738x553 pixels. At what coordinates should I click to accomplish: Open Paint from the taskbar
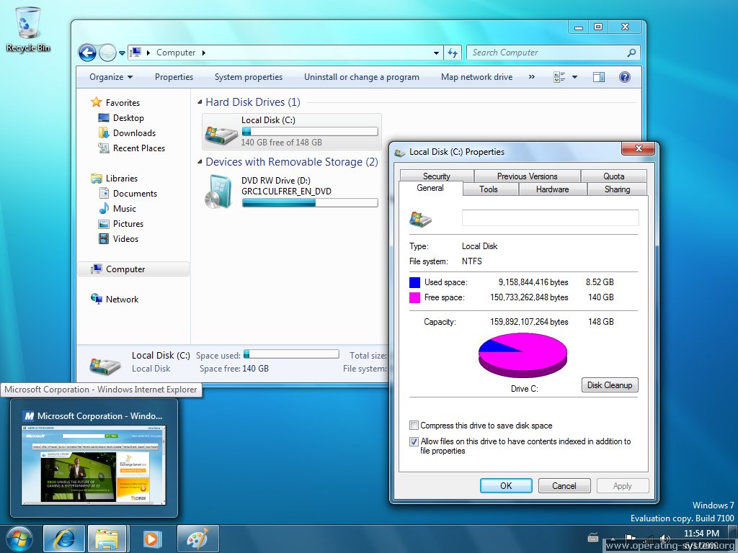tap(197, 539)
